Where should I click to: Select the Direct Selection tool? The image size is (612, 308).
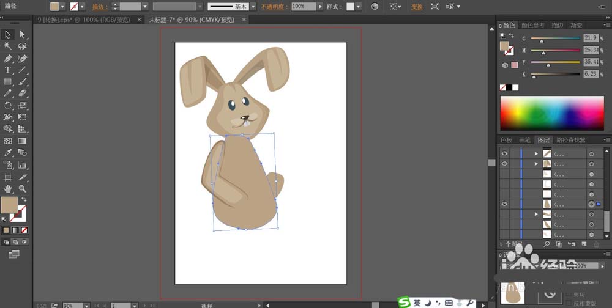pyautogui.click(x=23, y=34)
